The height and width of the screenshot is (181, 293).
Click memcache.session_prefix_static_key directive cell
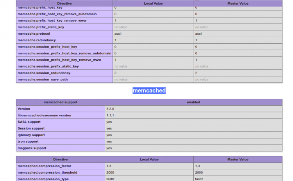tap(48, 66)
